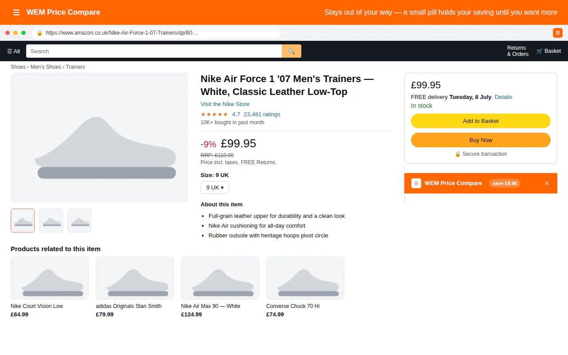Open the All categories menu
The height and width of the screenshot is (355, 568).
(14, 51)
